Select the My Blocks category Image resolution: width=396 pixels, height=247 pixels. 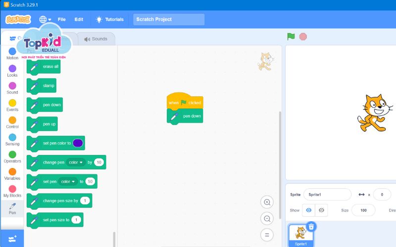12,191
